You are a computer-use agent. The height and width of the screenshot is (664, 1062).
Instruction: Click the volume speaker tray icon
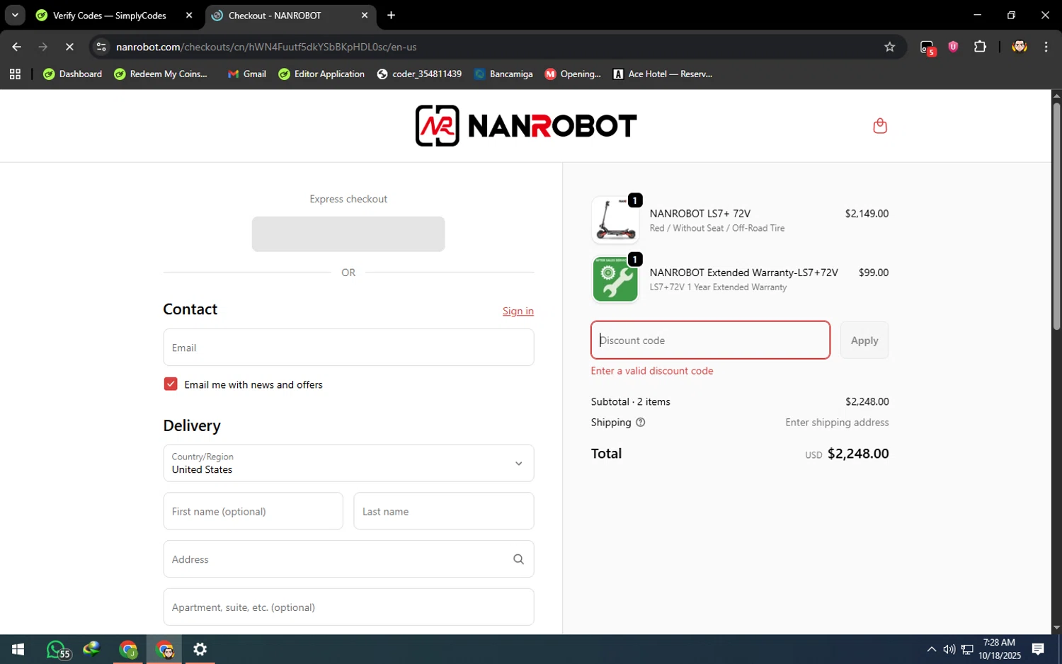tap(949, 649)
